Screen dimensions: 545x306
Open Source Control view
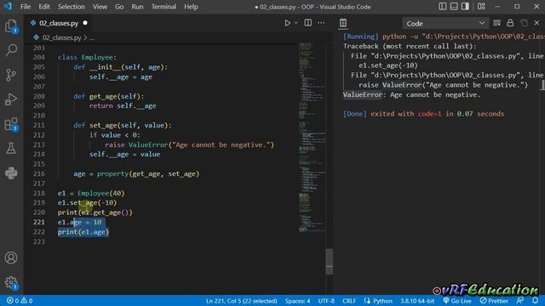click(x=11, y=75)
